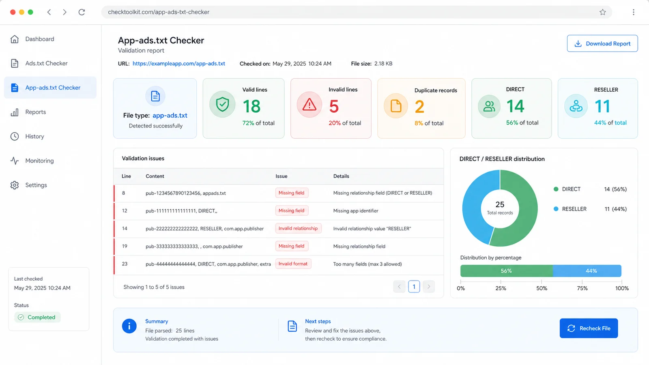Screen dimensions: 649x365
Task: Select the App-ads.txt Checker sidebar item
Action: (x=50, y=88)
